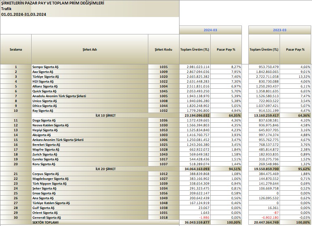Viewport: 312px width, 226px height.
Task: Select top 10 subtotal 23.194.096.032
Action: (195, 115)
